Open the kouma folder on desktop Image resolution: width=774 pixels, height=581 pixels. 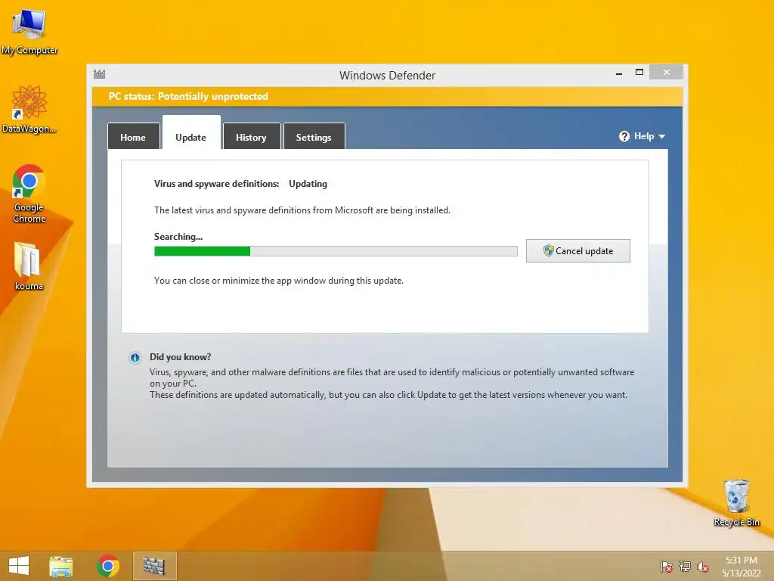click(28, 266)
